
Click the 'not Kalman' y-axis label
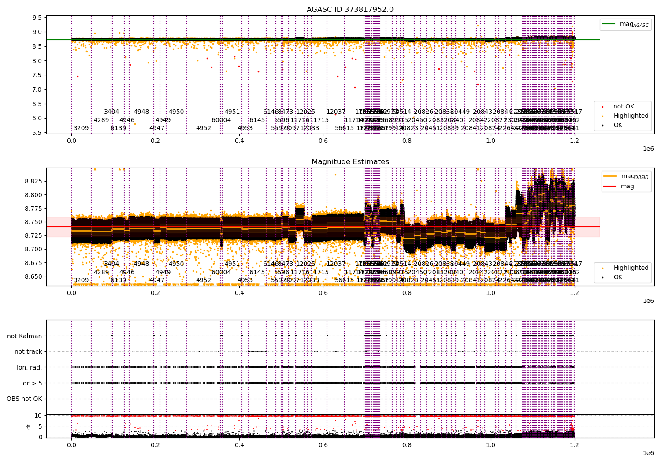[25, 336]
